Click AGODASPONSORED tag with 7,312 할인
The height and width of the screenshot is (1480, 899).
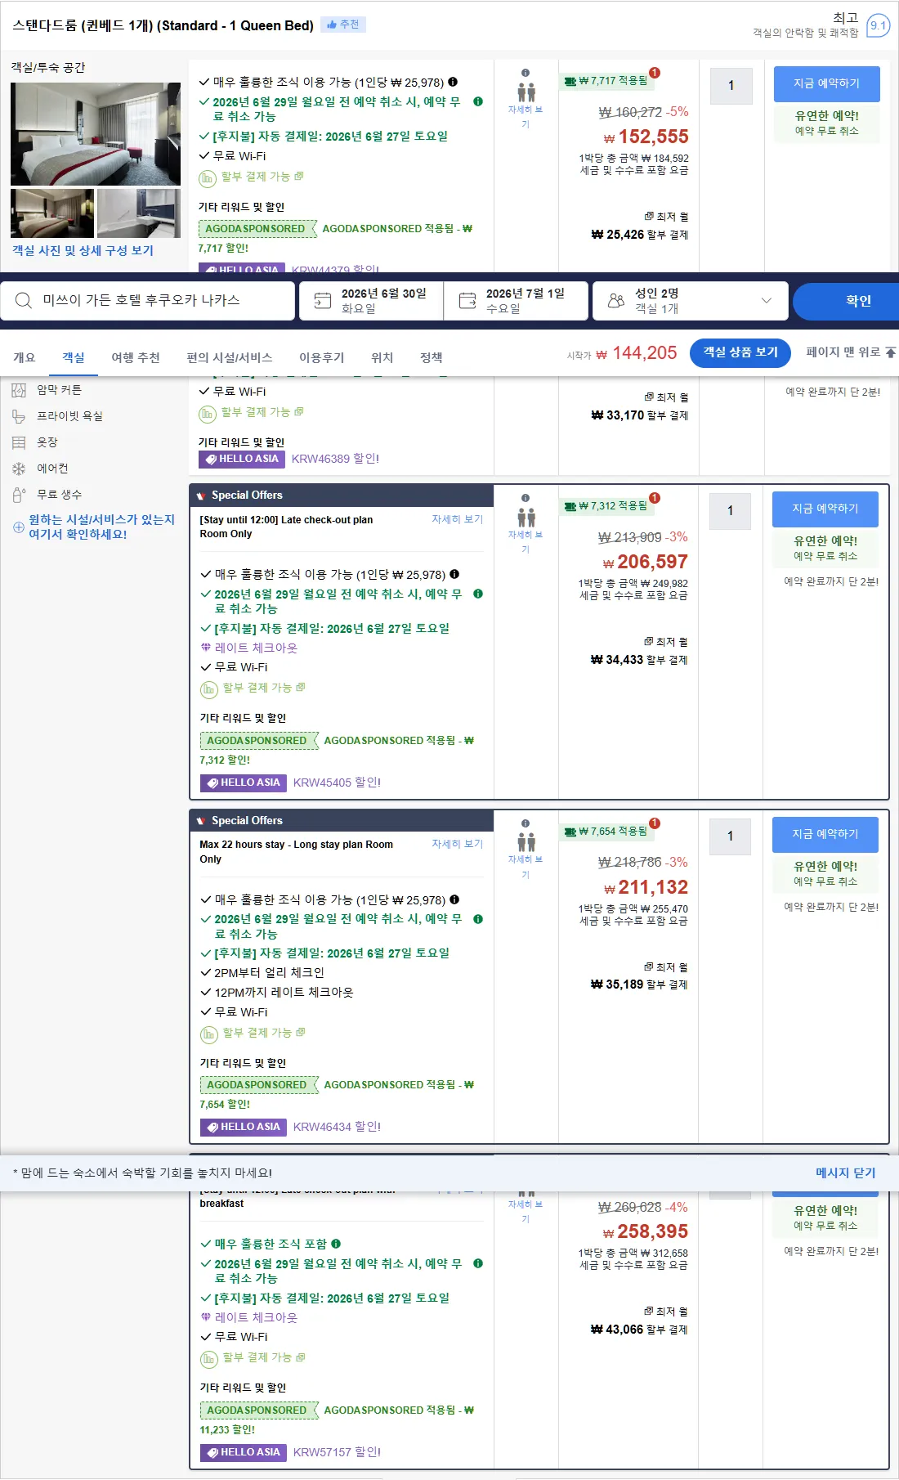[258, 741]
